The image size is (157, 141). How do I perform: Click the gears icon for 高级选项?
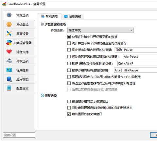click(9, 61)
